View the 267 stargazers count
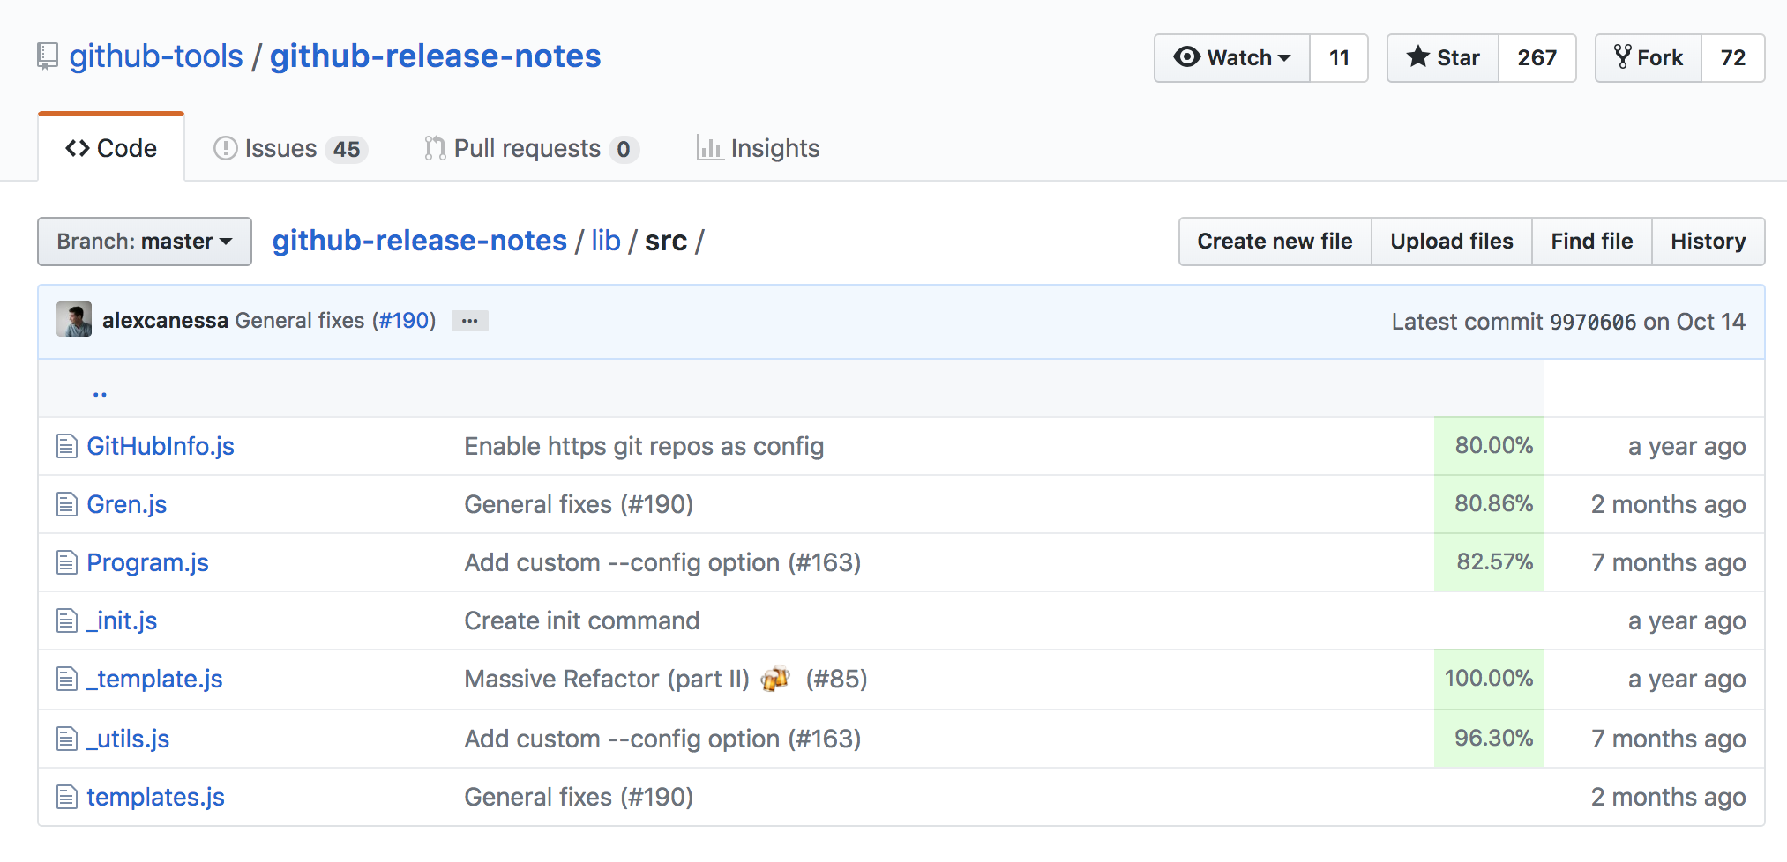Viewport: 1787px width, 862px height. click(1537, 58)
